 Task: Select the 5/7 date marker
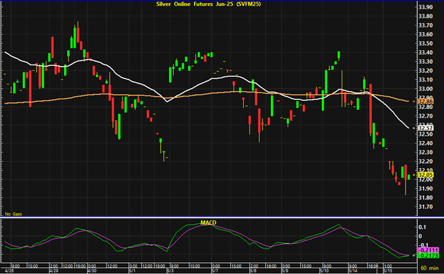pos(215,270)
